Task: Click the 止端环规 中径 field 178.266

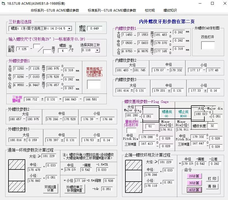Action: (x=151, y=175)
